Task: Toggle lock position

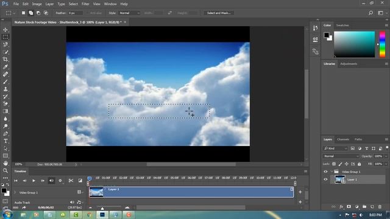Action: 346,164
